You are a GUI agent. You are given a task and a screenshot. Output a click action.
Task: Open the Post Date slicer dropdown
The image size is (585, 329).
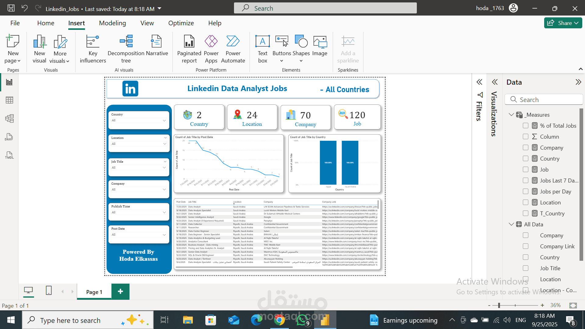click(x=165, y=234)
